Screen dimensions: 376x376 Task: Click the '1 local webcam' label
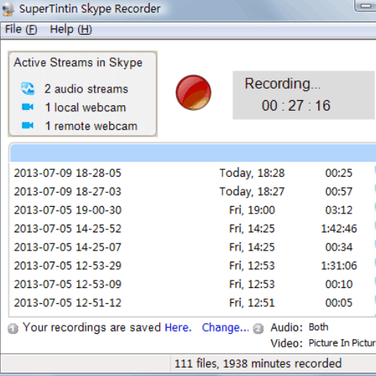(85, 108)
